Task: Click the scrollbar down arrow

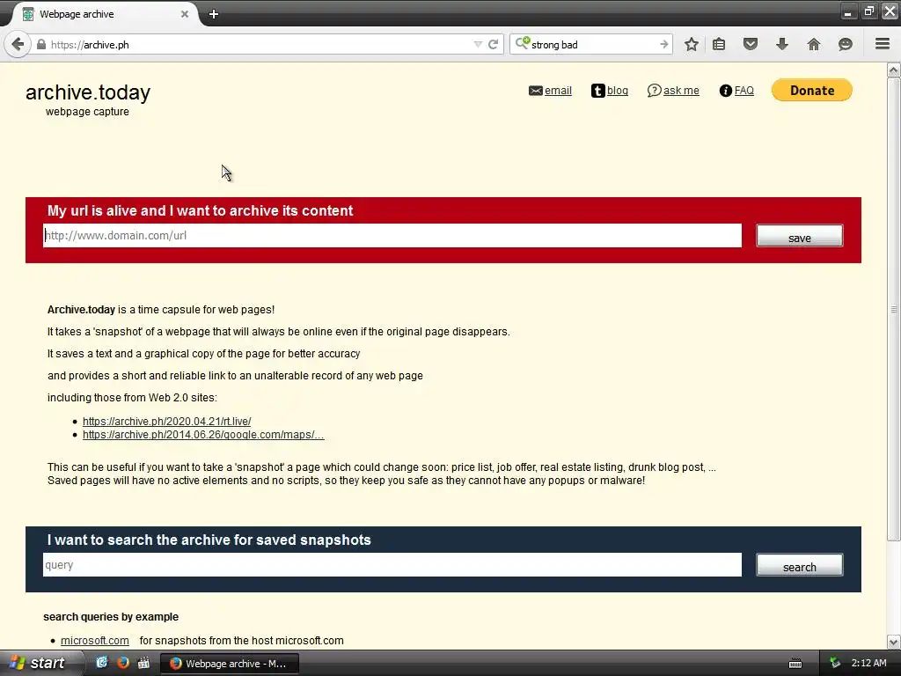Action: [x=894, y=642]
